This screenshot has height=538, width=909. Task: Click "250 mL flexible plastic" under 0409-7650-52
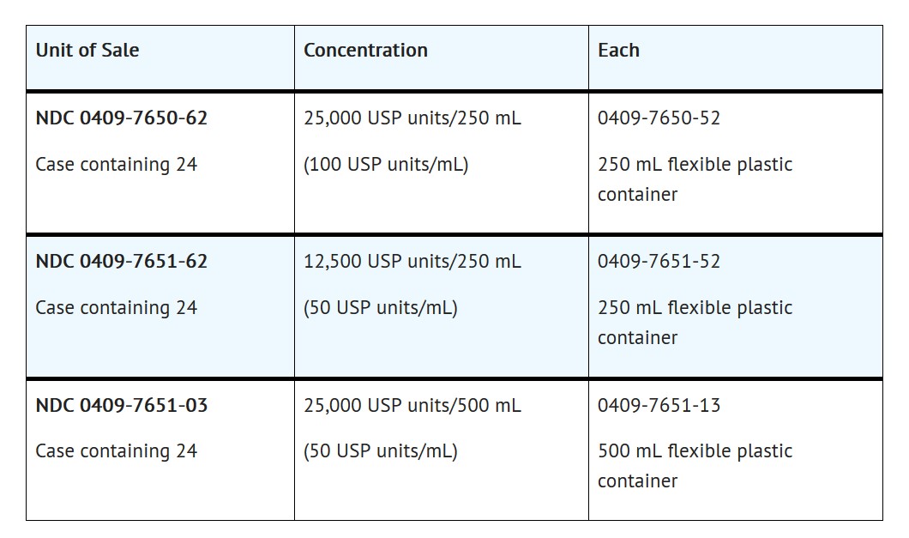coord(695,165)
